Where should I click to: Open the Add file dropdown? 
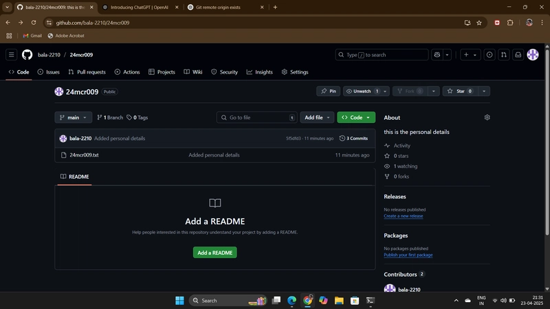pos(317,117)
